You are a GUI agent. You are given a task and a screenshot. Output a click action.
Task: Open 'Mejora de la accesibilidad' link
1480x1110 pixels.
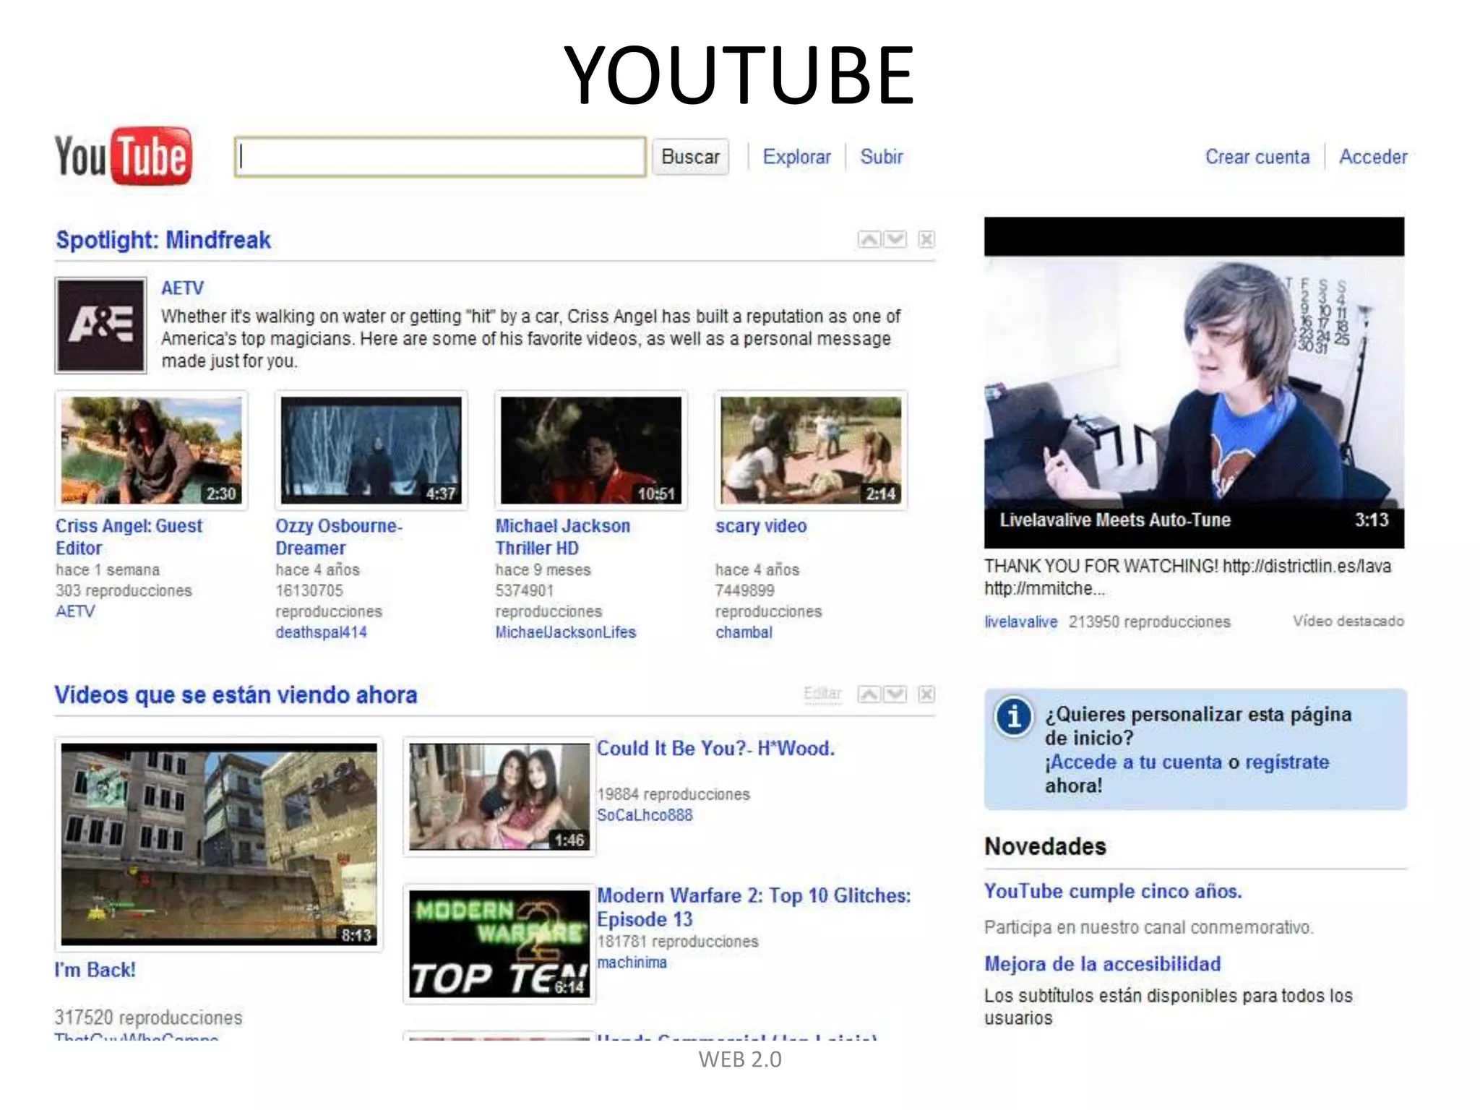tap(1103, 964)
